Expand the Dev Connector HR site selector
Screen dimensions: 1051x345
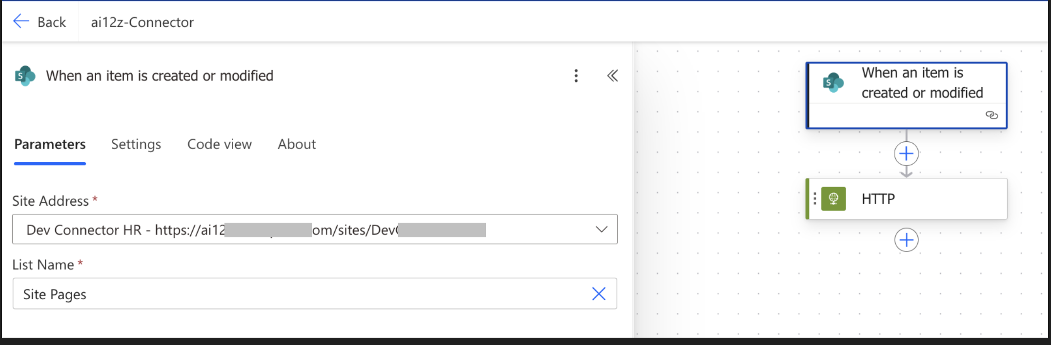(x=601, y=229)
